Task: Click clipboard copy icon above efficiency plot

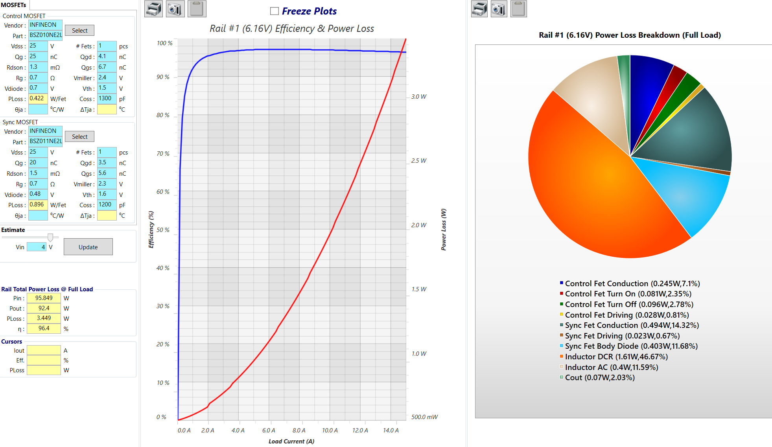Action: tap(197, 9)
